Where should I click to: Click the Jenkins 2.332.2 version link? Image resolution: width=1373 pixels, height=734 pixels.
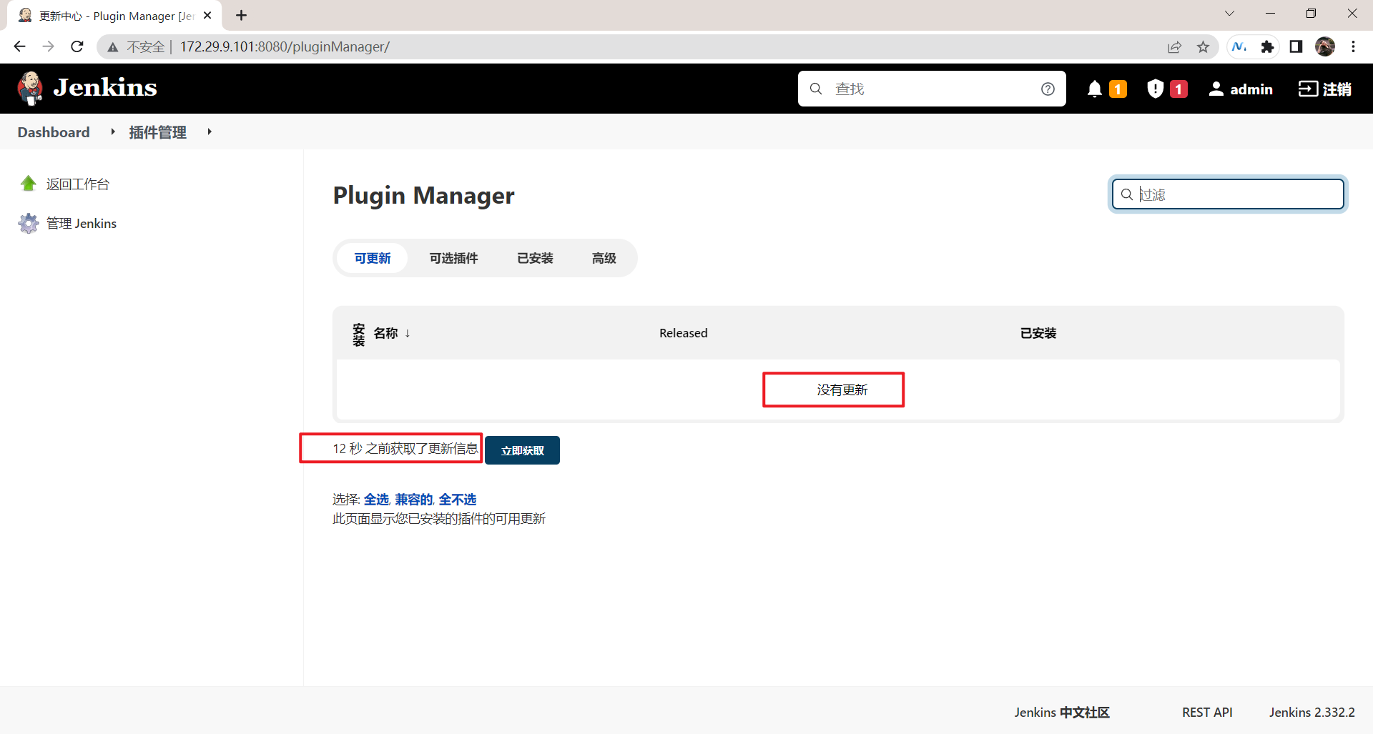click(1312, 713)
